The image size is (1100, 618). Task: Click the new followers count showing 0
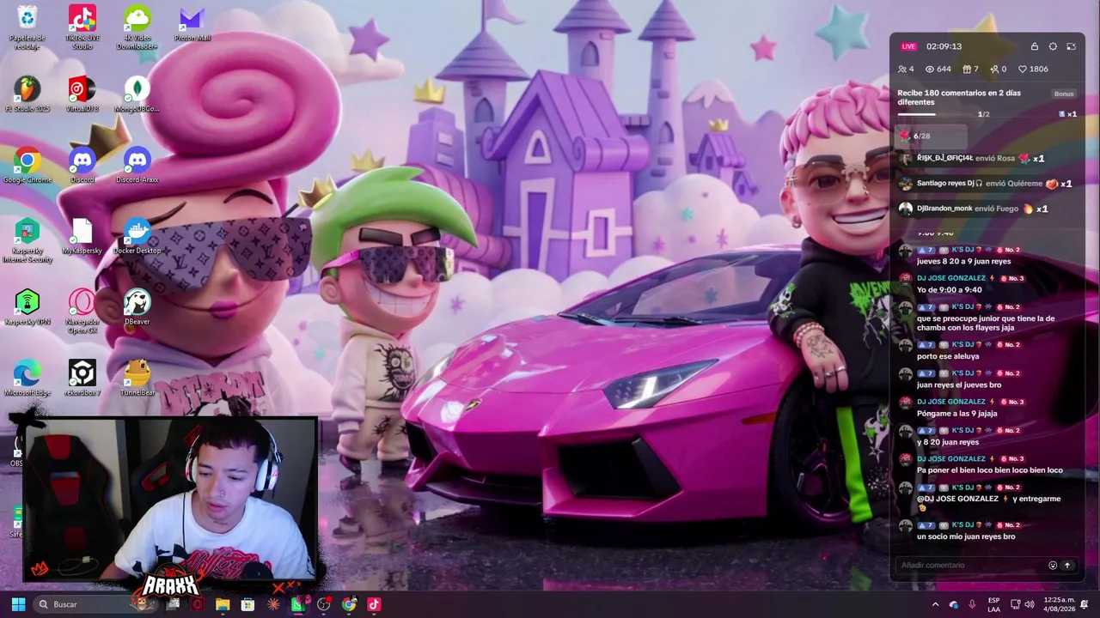(998, 70)
